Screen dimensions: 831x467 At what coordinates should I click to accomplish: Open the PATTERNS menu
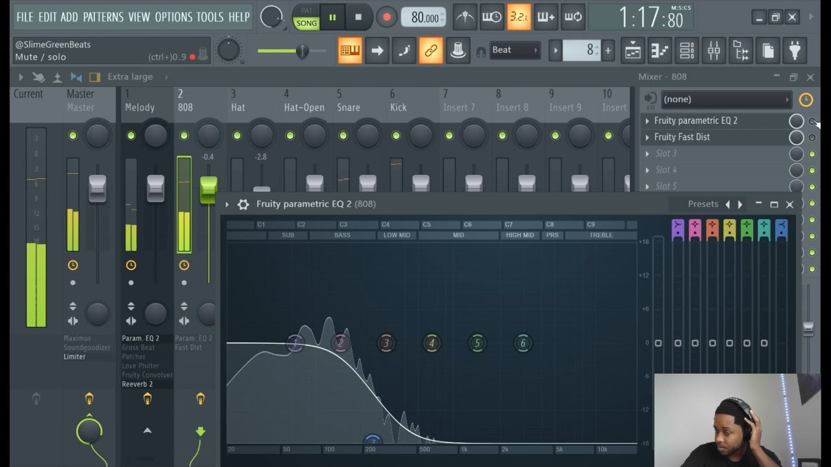[104, 18]
